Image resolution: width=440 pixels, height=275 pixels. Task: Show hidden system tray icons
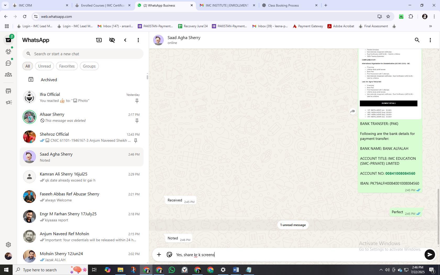point(381,270)
